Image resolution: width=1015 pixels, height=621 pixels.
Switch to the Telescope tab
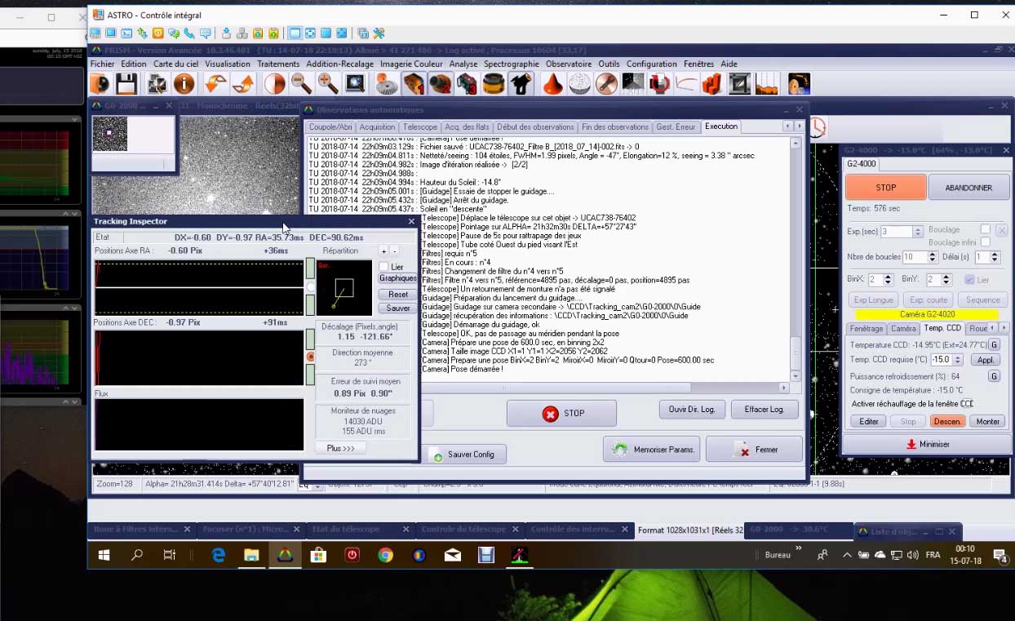tap(420, 126)
